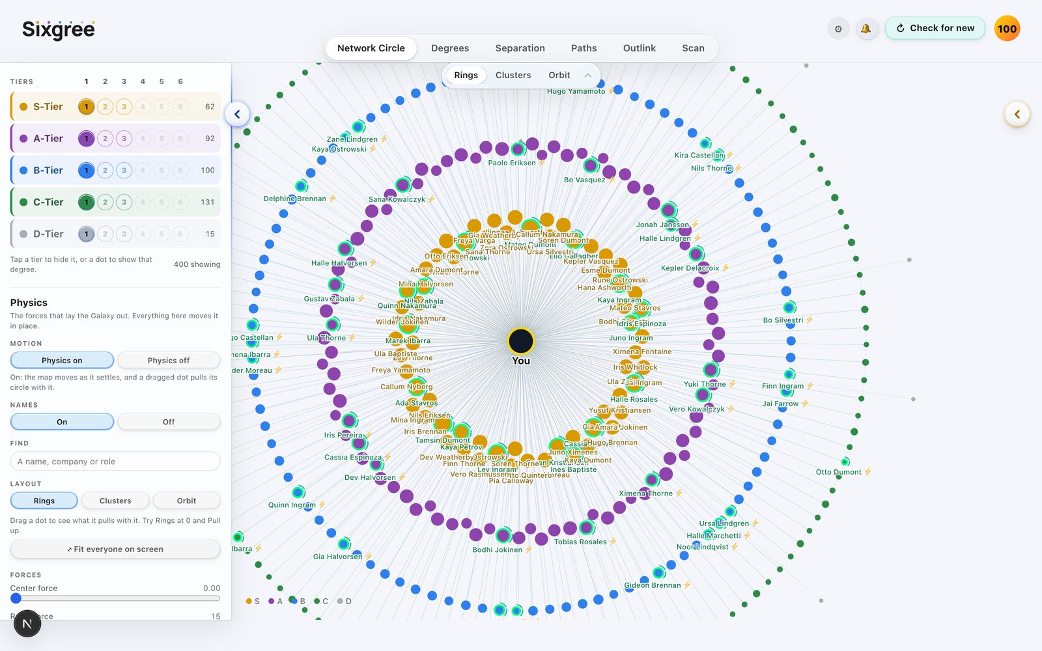Screen dimensions: 1042x651
Task: Choose Clusters layout in the sidebar
Action: click(x=115, y=501)
